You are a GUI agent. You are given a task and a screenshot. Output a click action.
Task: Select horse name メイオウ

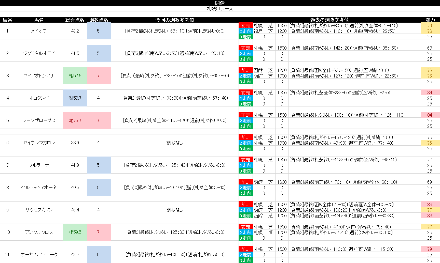point(39,31)
